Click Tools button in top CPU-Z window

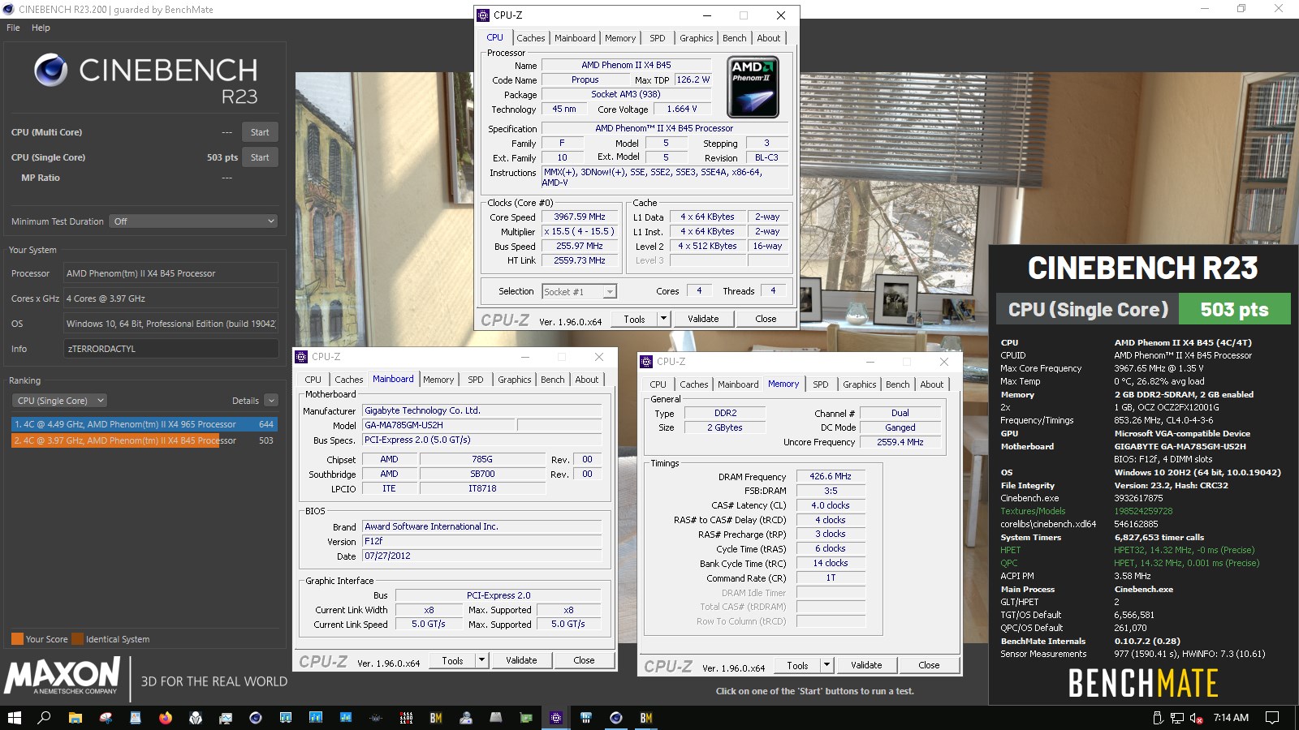coord(634,319)
